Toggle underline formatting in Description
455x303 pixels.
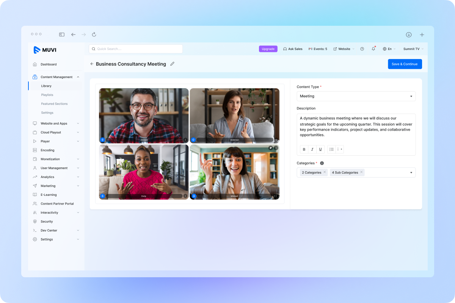pos(320,149)
